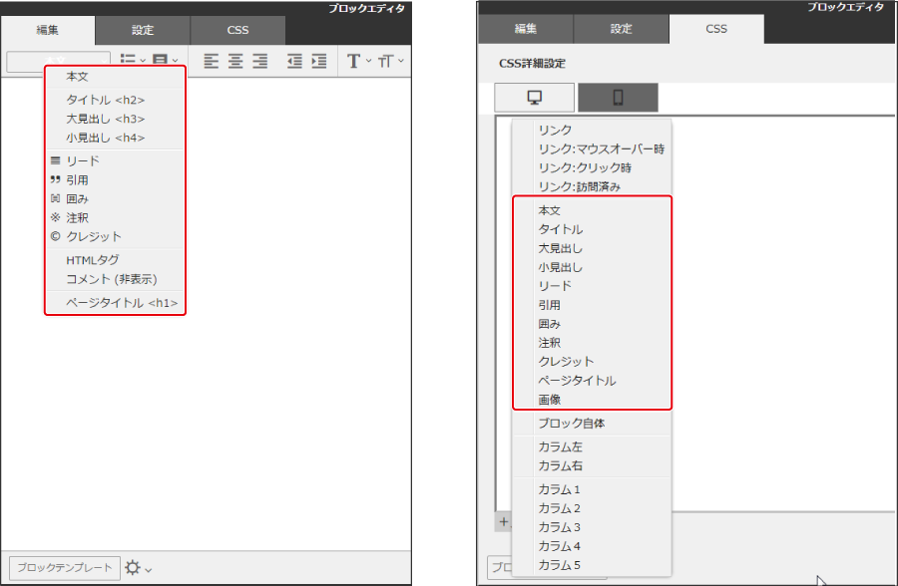Select the smartphone view button

(618, 98)
